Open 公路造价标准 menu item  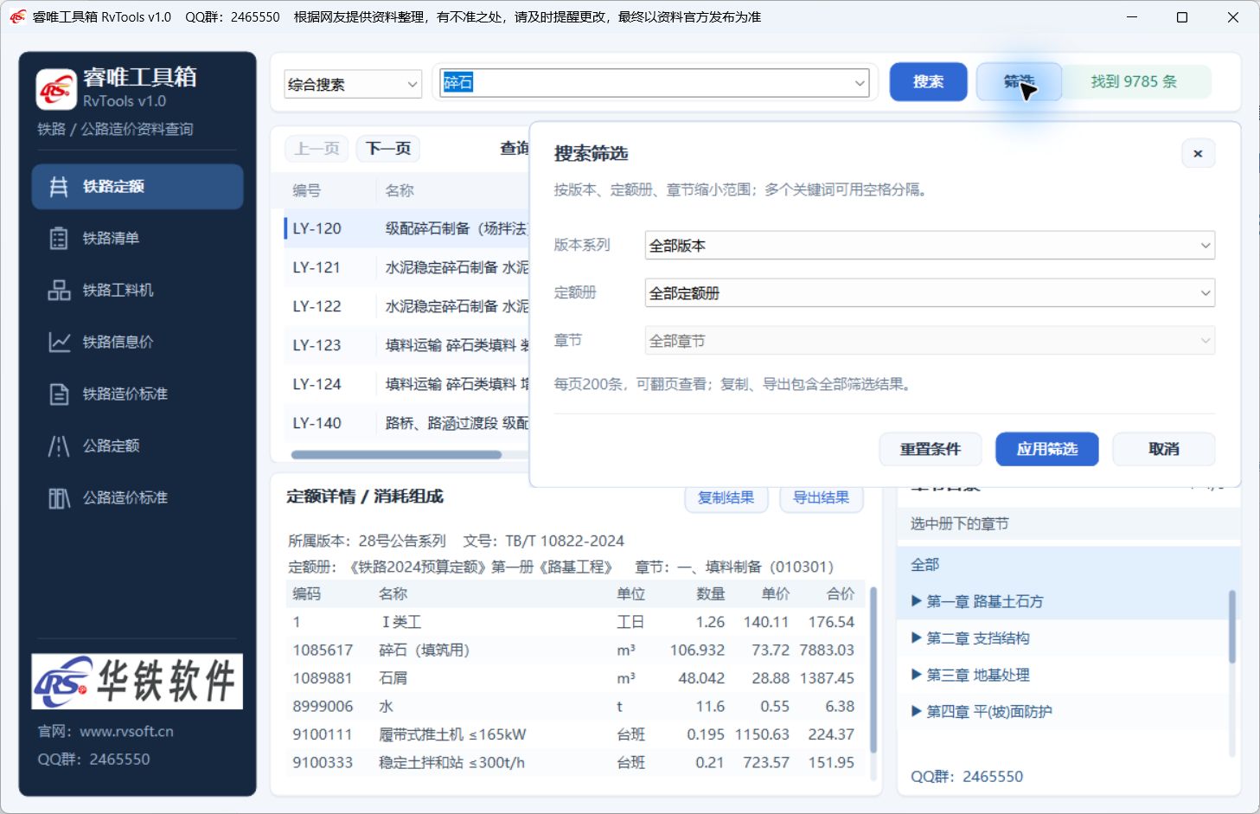pos(138,498)
